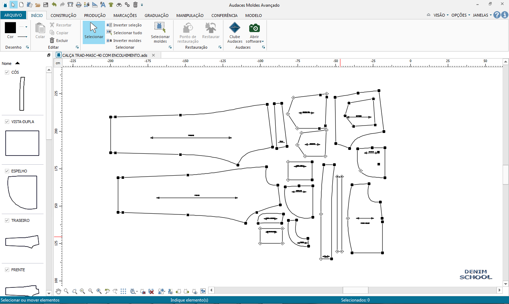Open the OPÇÕES dropdown menu
The image size is (509, 304).
click(461, 15)
